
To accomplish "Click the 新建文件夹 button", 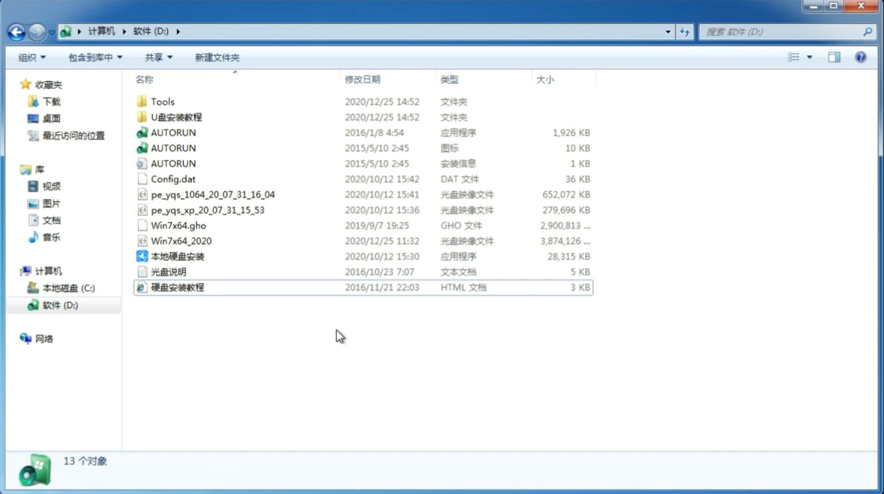I will pyautogui.click(x=217, y=57).
